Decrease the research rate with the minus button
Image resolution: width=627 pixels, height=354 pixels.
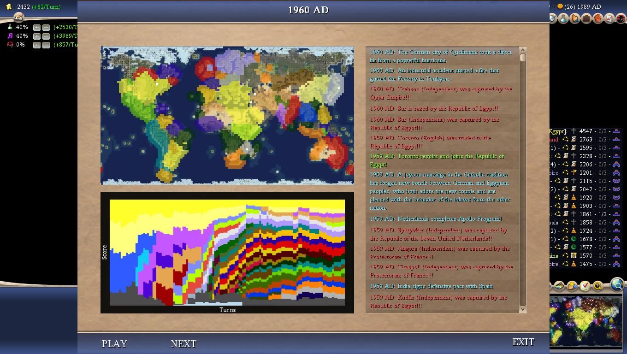pos(46,28)
